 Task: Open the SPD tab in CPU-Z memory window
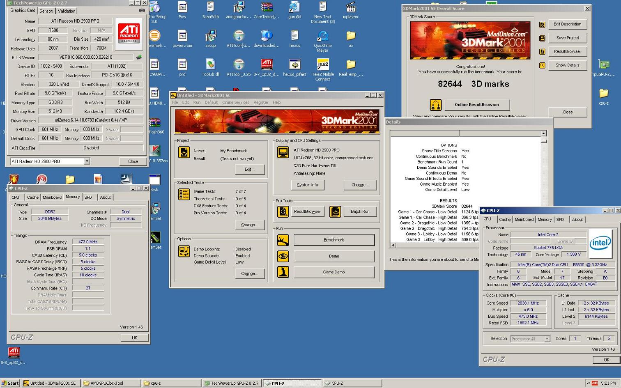click(x=88, y=197)
